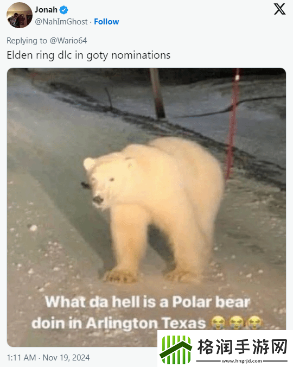This screenshot has height=367, width=293.
Task: Click the Replying to label
Action: tap(27, 41)
